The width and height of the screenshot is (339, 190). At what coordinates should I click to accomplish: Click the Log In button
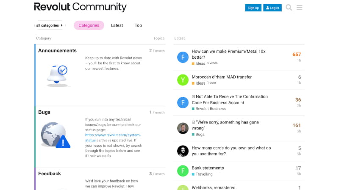tap(272, 8)
